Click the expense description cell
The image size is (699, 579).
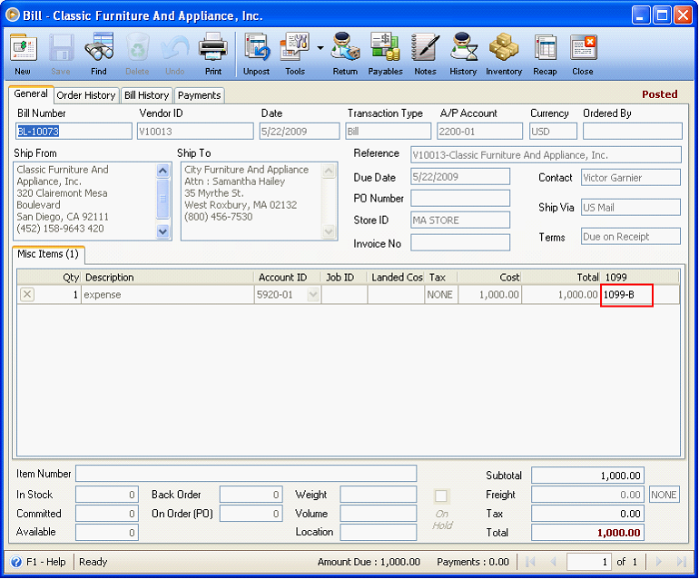click(167, 295)
